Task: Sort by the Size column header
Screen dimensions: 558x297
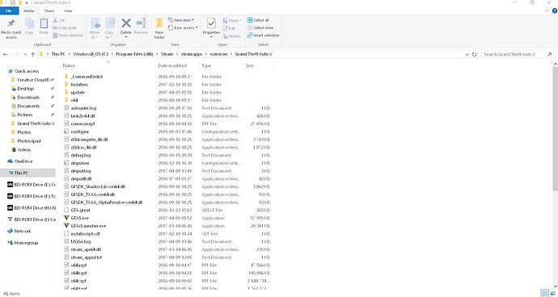Action: 249,65
